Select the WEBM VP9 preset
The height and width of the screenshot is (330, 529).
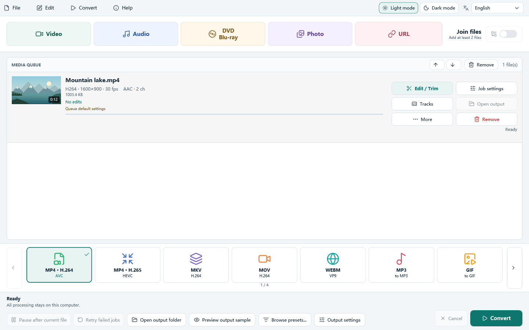point(333,265)
